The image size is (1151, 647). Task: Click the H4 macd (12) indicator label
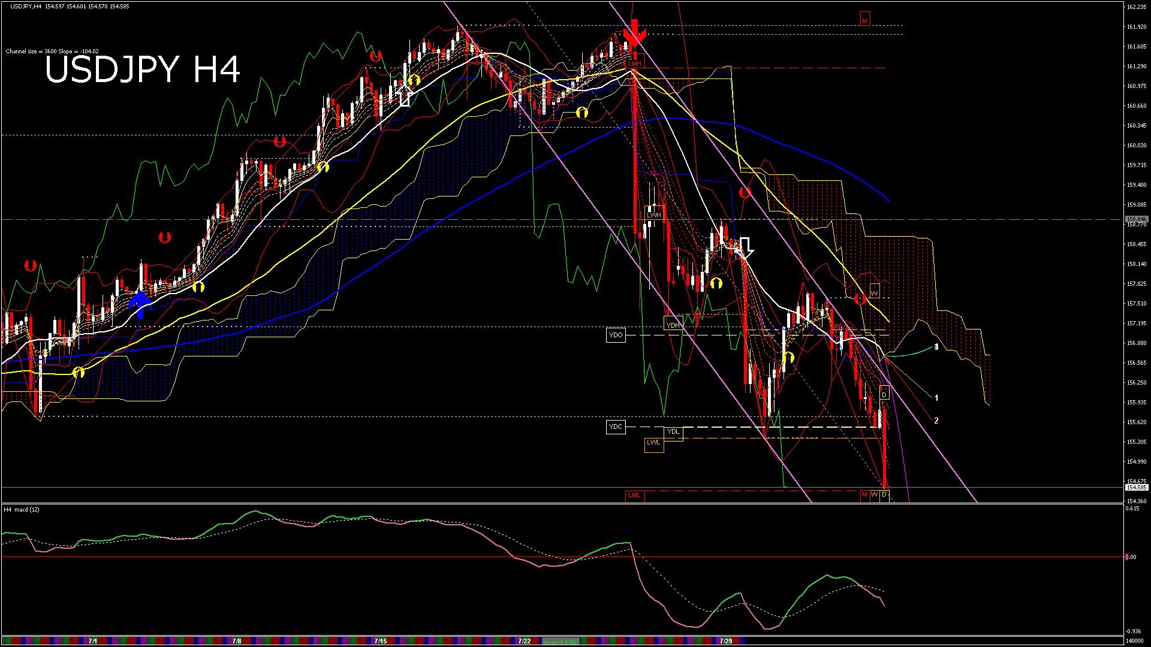coord(22,510)
